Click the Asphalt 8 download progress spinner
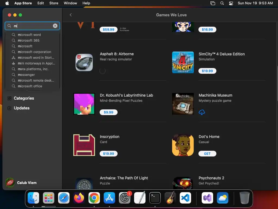 pyautogui.click(x=102, y=71)
